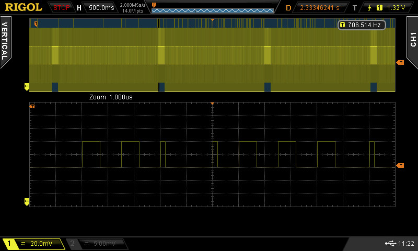This screenshot has height=251, width=418.
Task: Click trigger level marker beside upper waveform
Action: (x=400, y=62)
